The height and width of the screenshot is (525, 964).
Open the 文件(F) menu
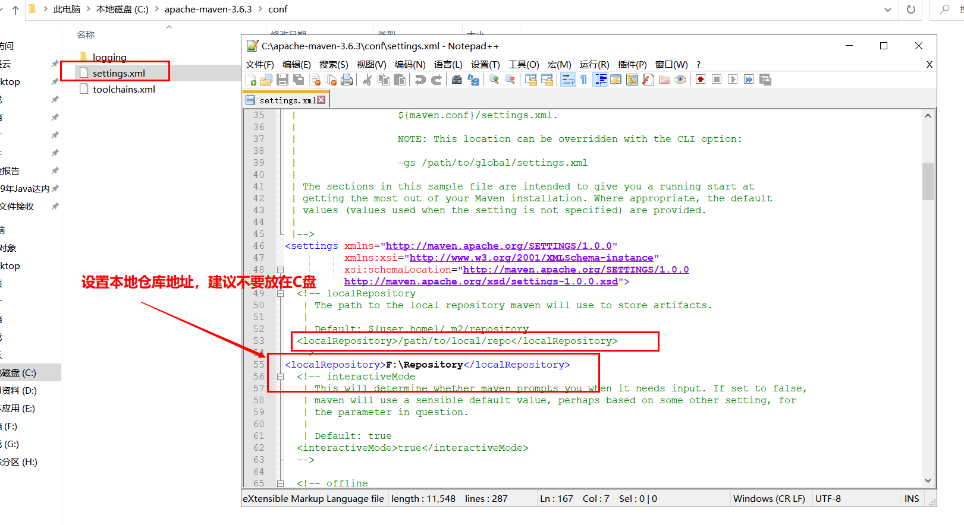pos(260,64)
